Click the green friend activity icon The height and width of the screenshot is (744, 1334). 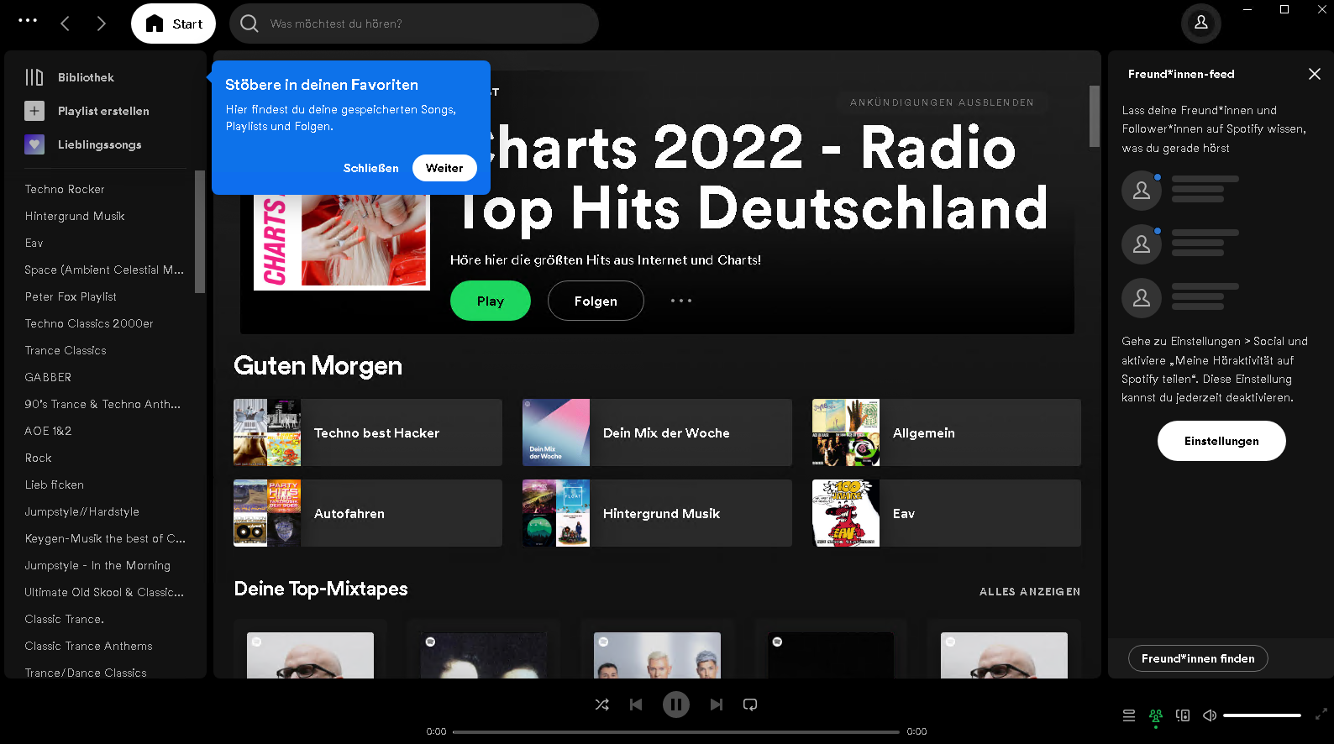(1156, 715)
